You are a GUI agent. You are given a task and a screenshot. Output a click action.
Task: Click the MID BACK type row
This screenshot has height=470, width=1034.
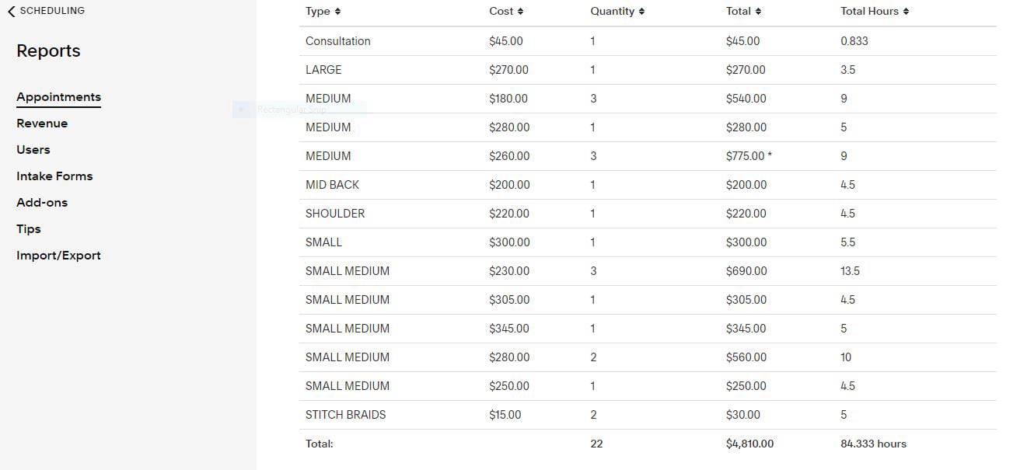(333, 185)
